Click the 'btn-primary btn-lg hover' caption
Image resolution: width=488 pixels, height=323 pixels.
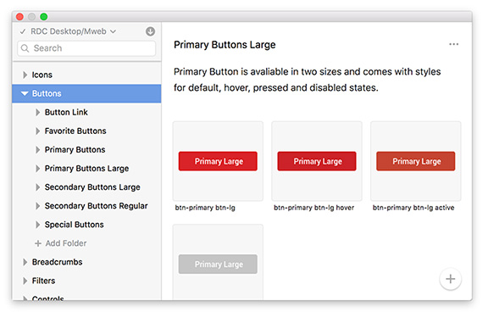click(313, 208)
